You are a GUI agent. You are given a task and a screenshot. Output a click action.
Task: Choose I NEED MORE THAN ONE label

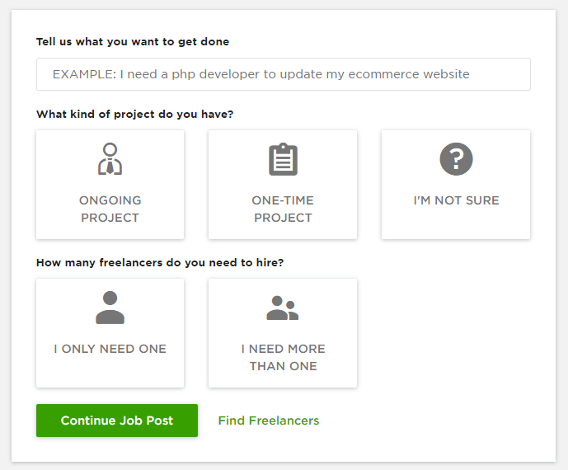(x=283, y=357)
